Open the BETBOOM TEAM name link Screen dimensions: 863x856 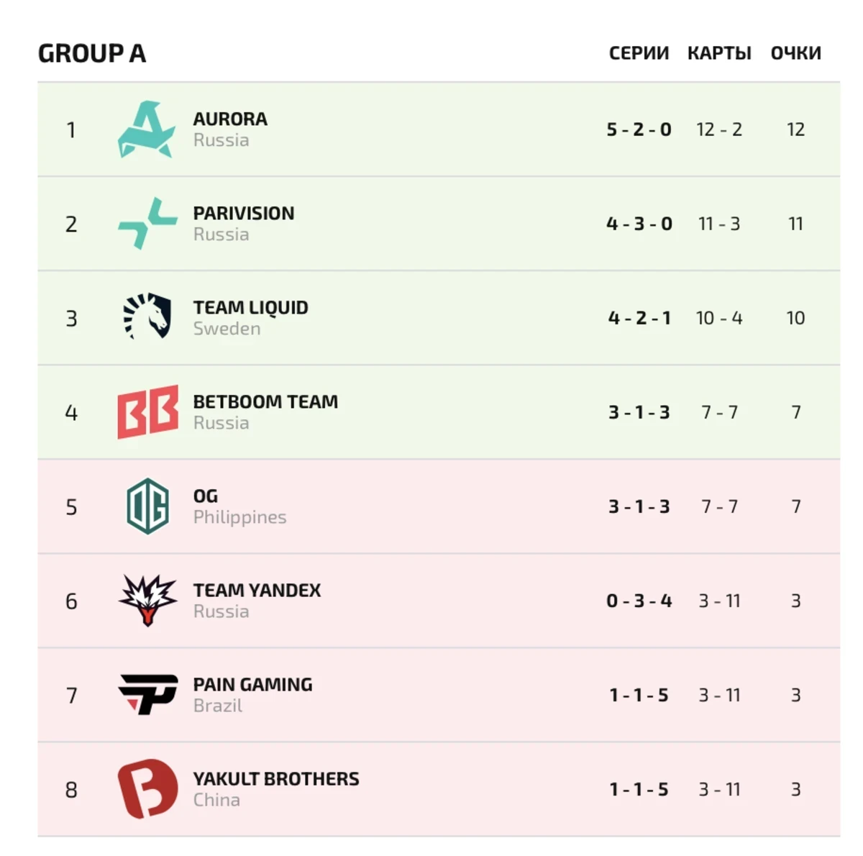265,401
